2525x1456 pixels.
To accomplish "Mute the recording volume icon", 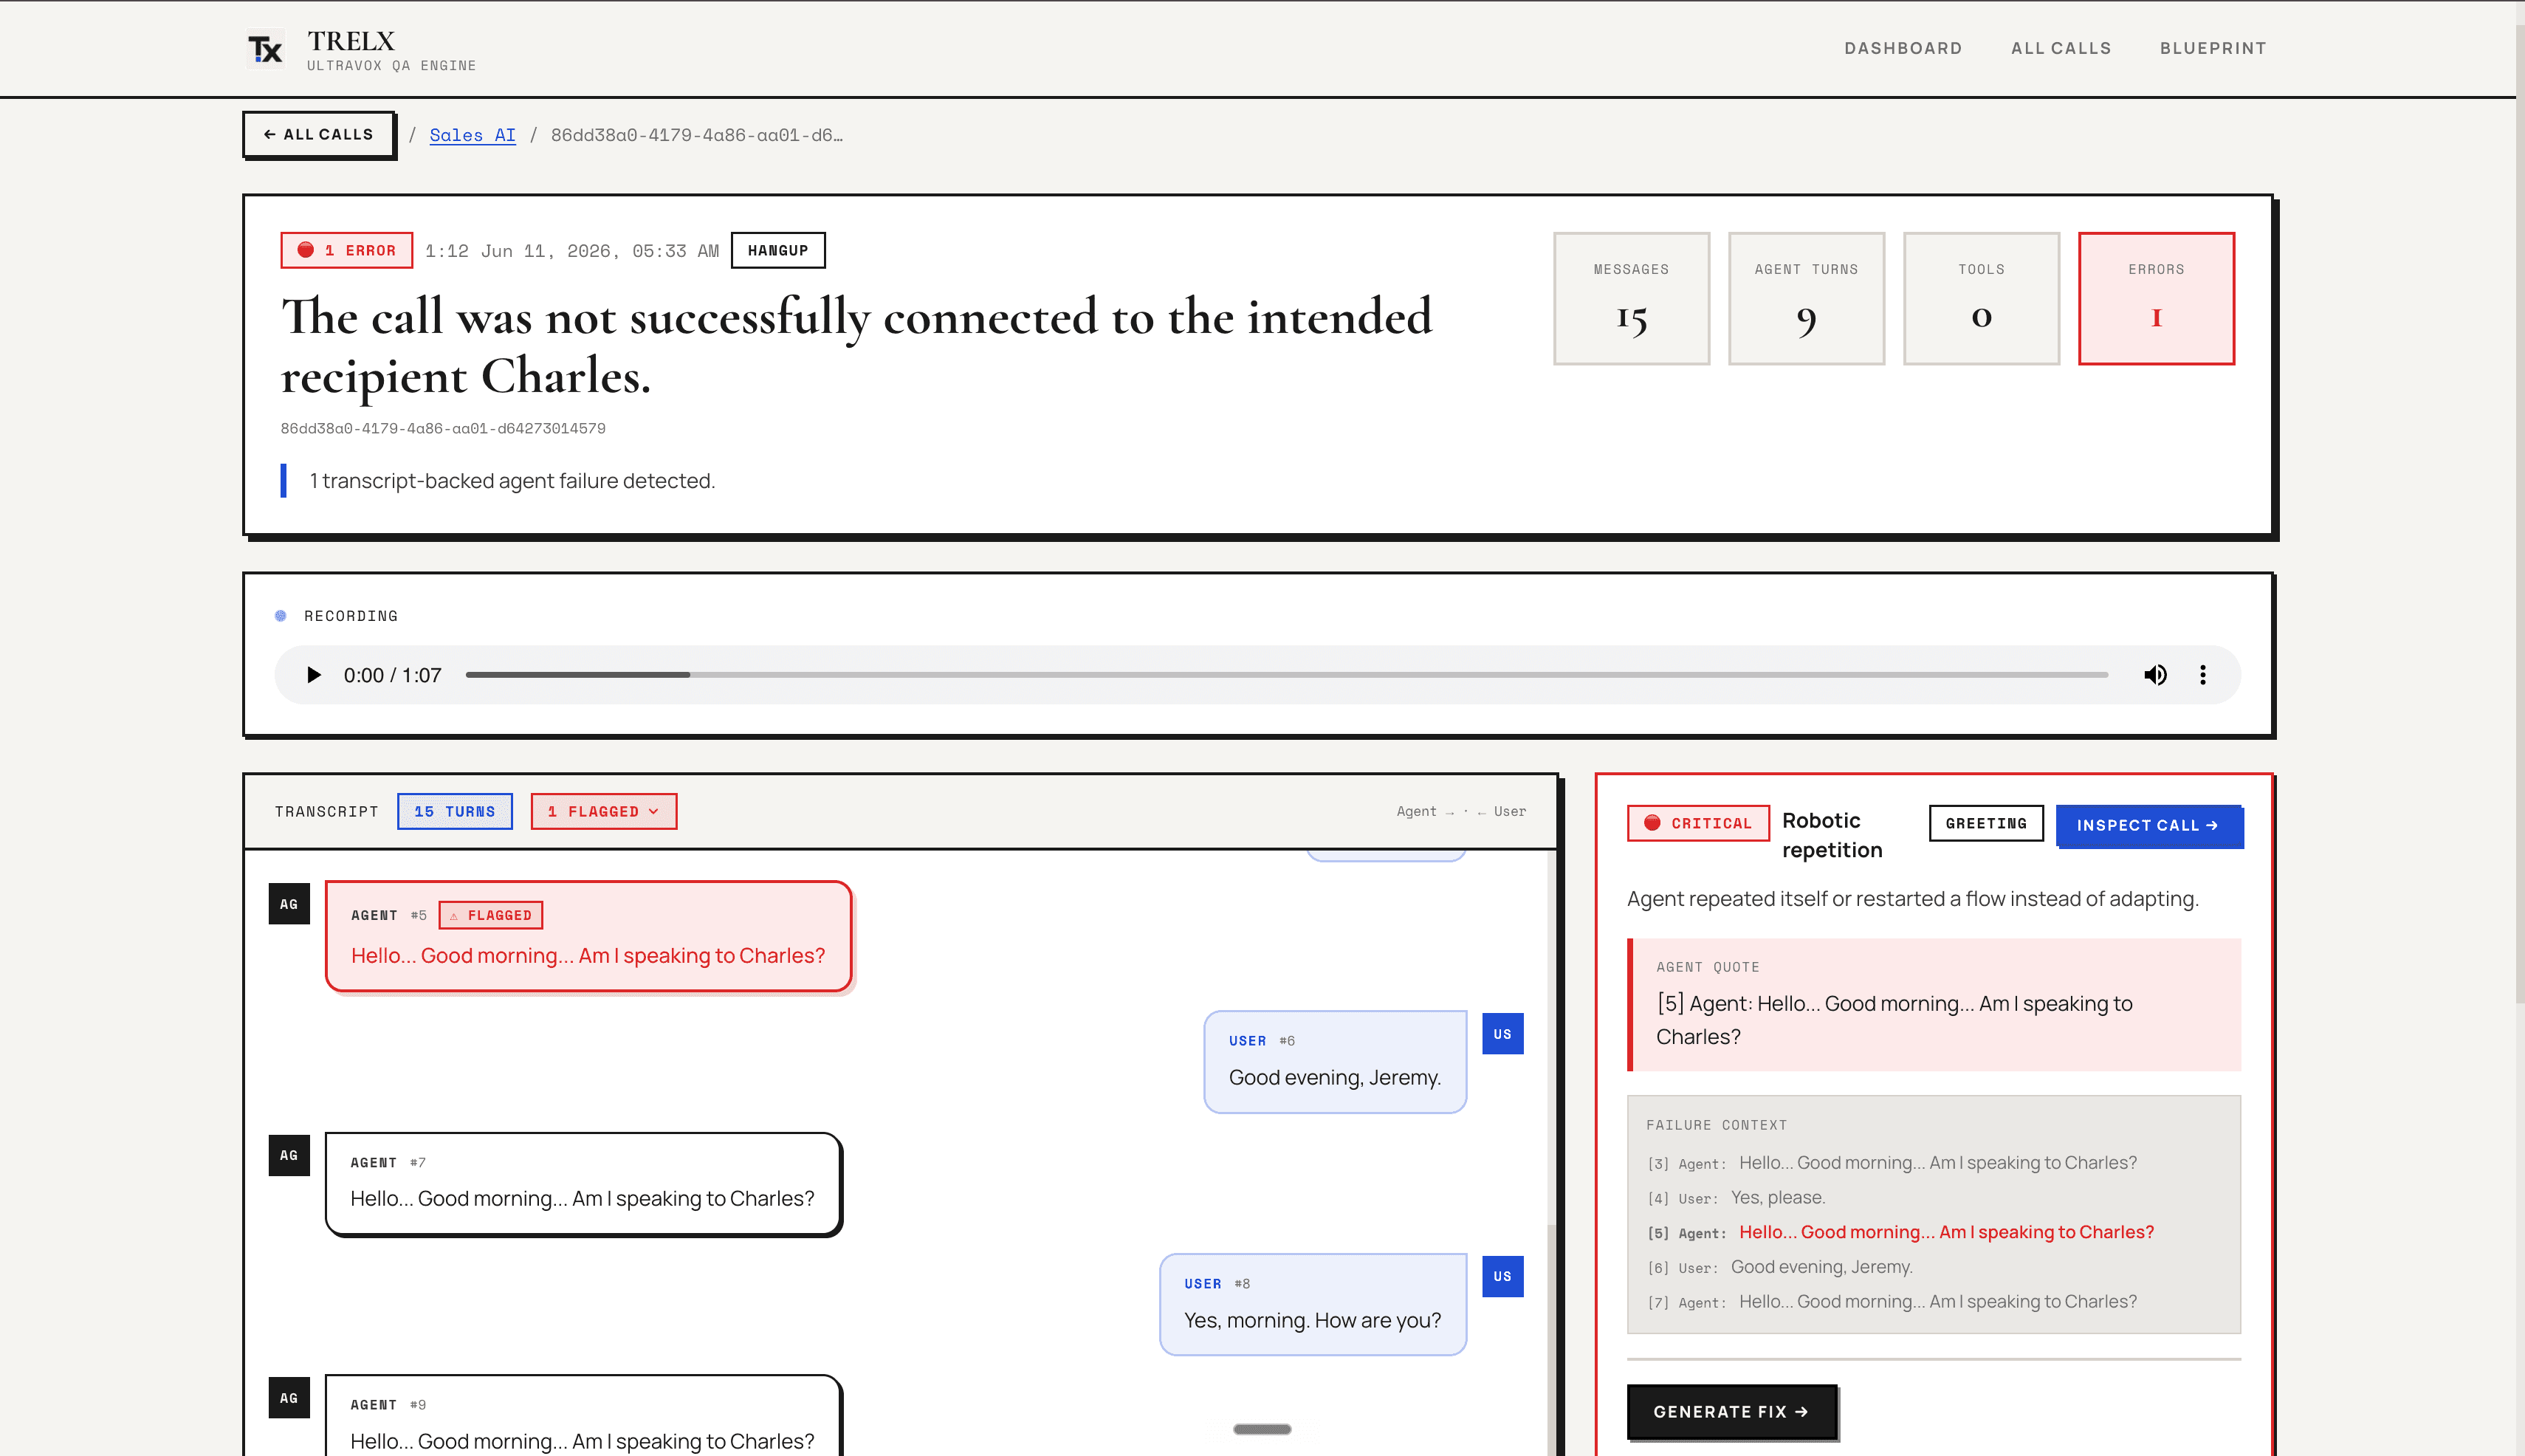I will 2155,675.
